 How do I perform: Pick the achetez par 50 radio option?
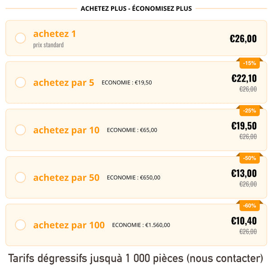[x=20, y=177]
